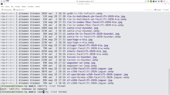
Task: Click the Konsole window icon in title bar
Action: coord(2,4)
